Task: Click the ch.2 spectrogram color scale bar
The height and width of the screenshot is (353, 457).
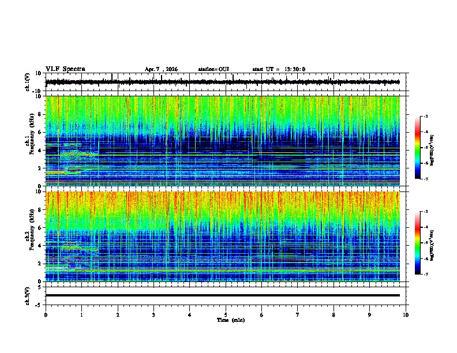Action: (x=417, y=243)
